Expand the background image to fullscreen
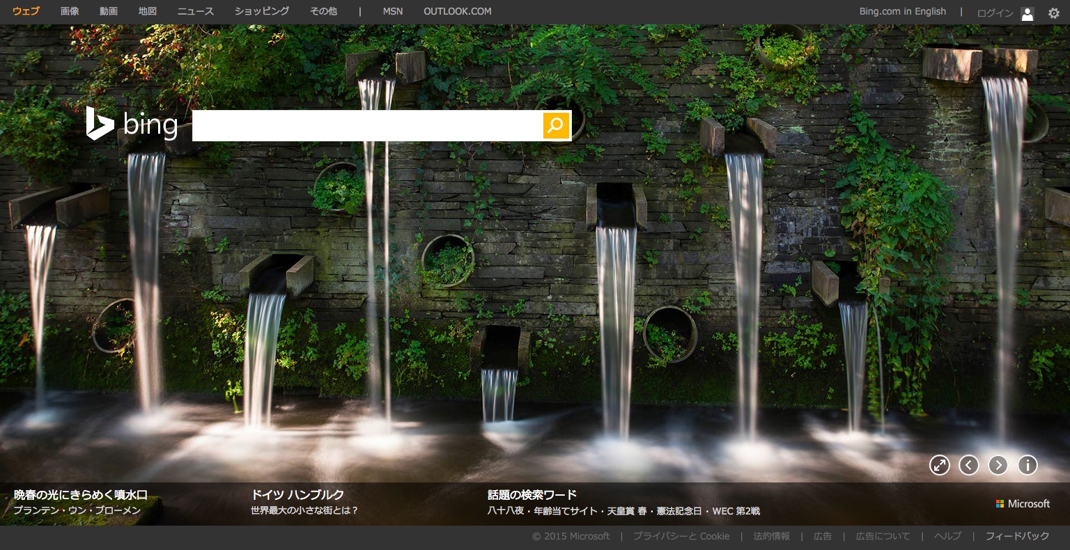This screenshot has width=1070, height=550. pos(940,465)
